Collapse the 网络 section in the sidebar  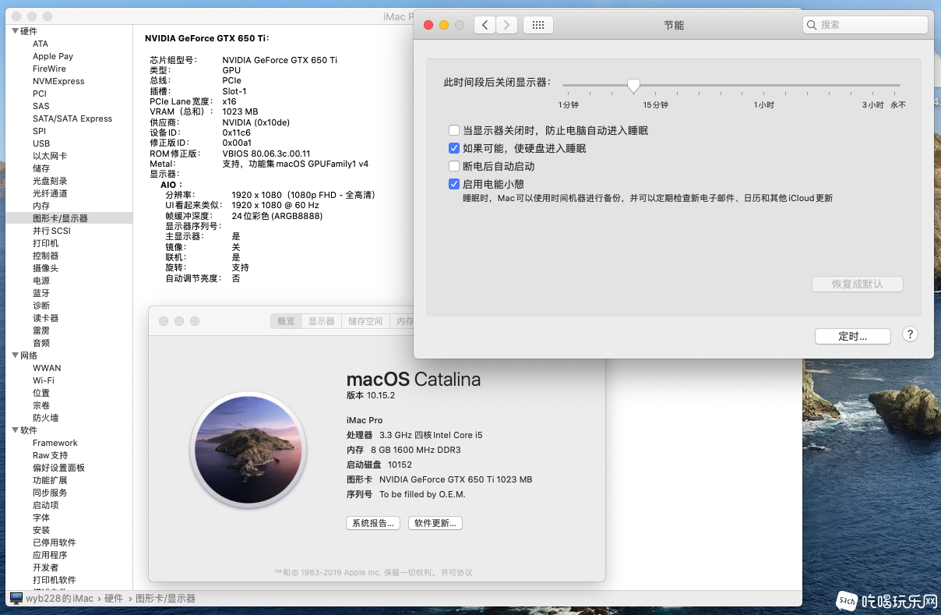15,355
